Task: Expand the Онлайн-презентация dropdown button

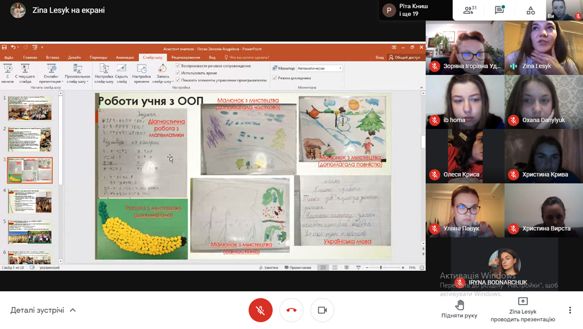Action: click(52, 74)
